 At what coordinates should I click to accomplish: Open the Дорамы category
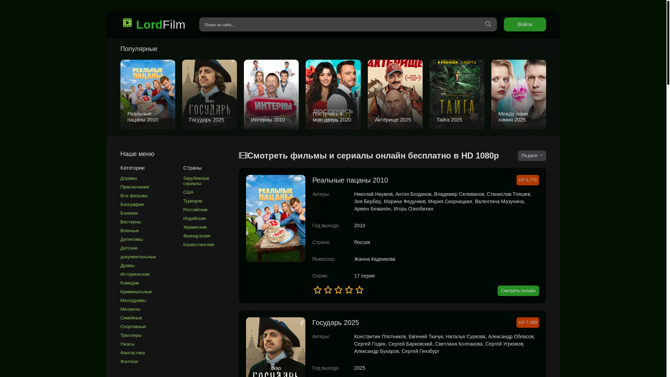point(129,178)
